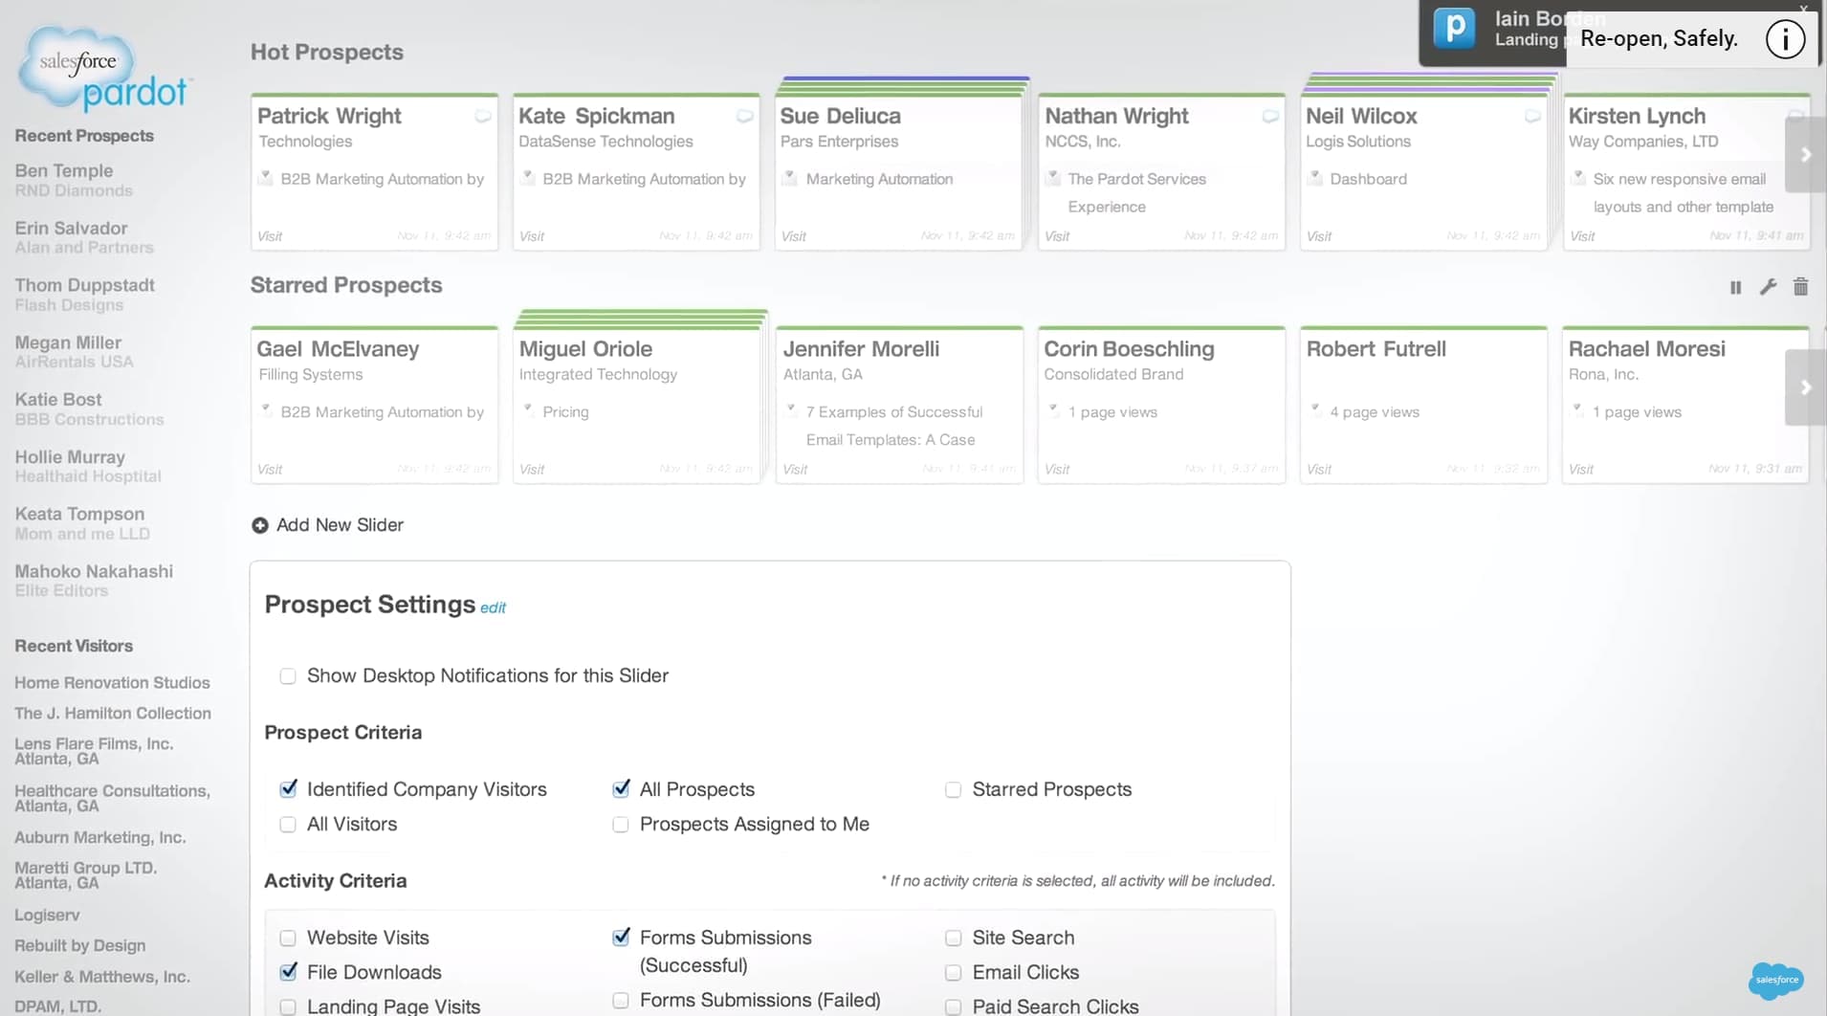Pause the Starred Prospects slider
1827x1016 pixels.
click(1735, 287)
